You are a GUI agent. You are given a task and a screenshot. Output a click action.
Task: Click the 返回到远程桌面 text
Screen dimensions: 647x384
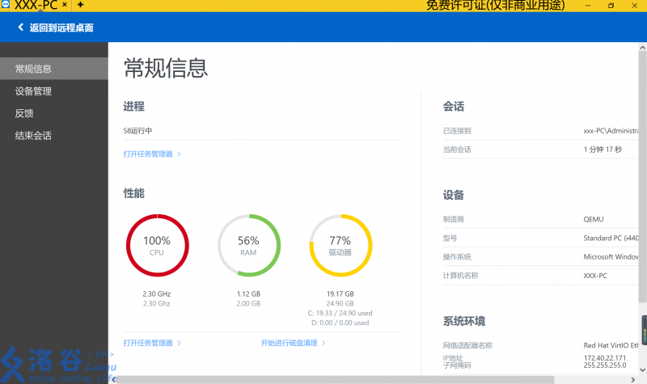coord(61,27)
